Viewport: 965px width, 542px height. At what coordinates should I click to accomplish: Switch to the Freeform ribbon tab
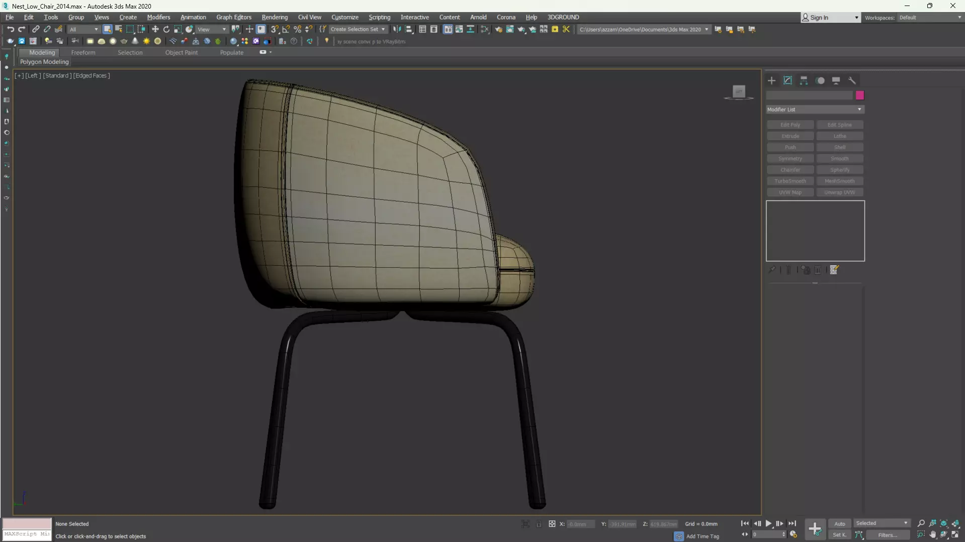coord(83,52)
